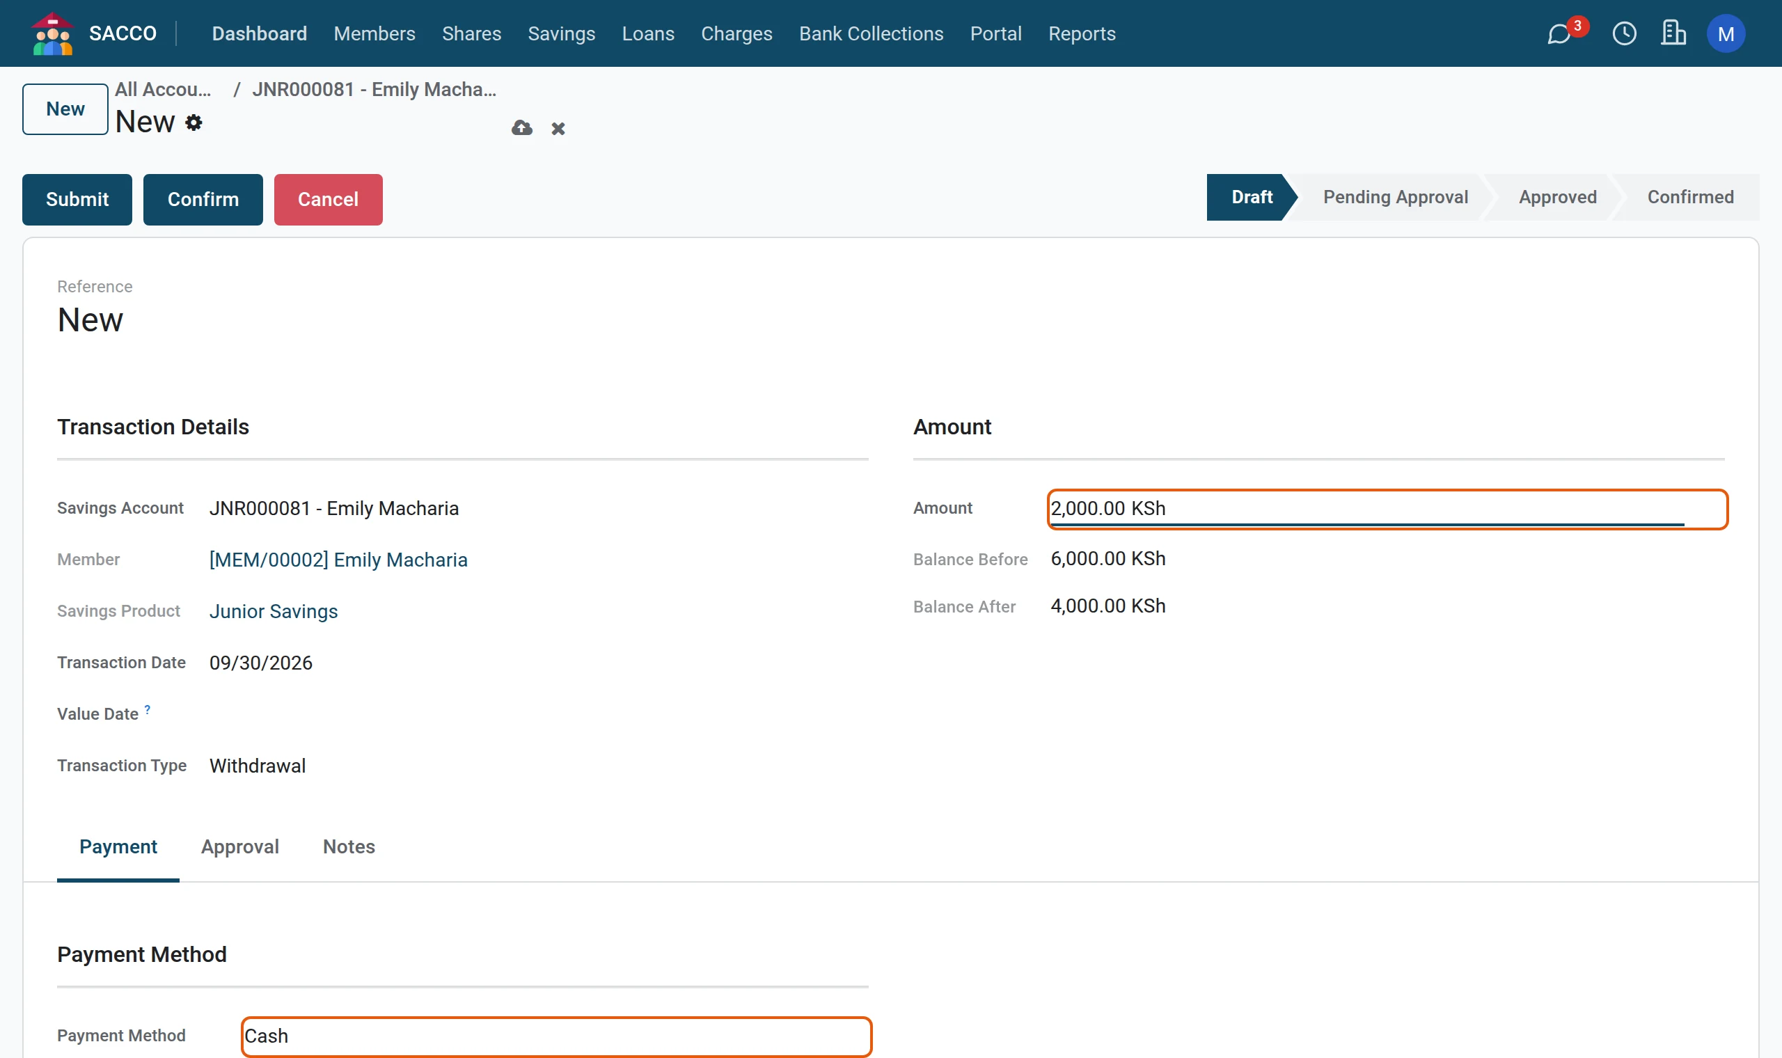Open the Loans menu
Viewport: 1782px width, 1058px height.
coord(648,33)
